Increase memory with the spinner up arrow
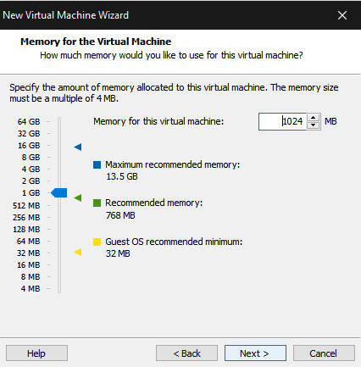This screenshot has height=367, width=361. pyautogui.click(x=313, y=118)
